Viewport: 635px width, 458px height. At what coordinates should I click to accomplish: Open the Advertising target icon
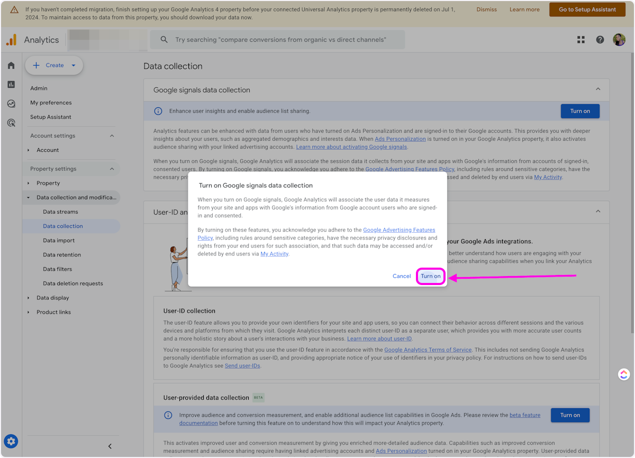click(11, 123)
